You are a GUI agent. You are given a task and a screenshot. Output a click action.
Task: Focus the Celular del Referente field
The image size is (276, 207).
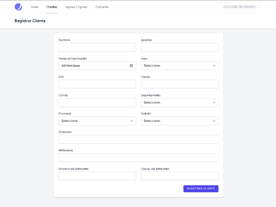coord(180,176)
